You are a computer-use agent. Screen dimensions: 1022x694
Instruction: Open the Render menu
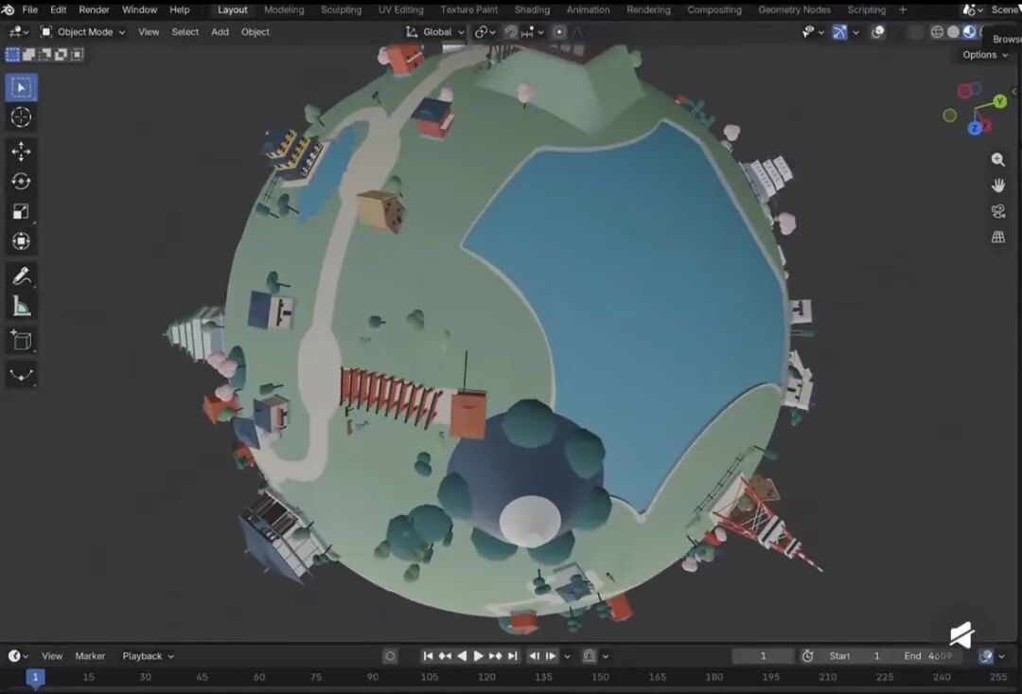[x=94, y=9]
